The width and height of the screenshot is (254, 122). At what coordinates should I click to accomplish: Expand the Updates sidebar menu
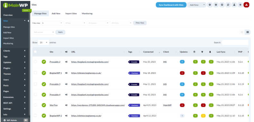point(14,63)
